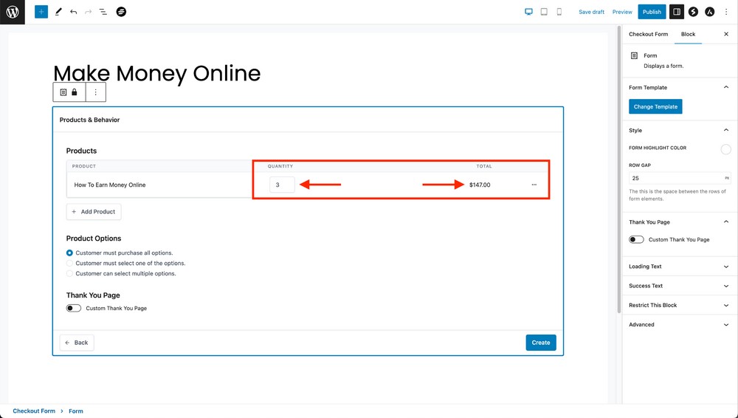Select 'Customer can select multiple options'
Screen dimensions: 738x418
[x=69, y=273]
